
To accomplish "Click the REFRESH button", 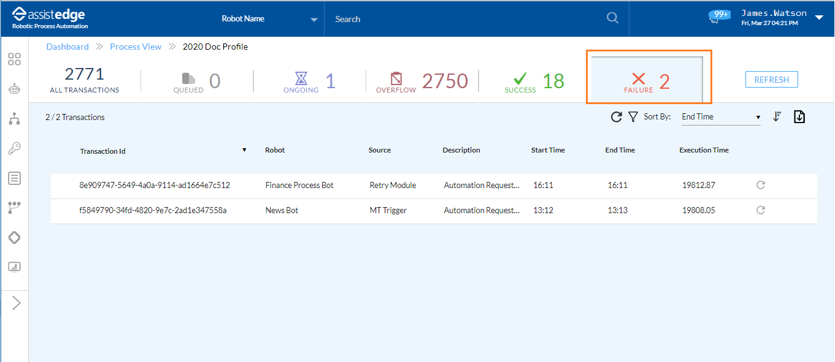I will [772, 80].
